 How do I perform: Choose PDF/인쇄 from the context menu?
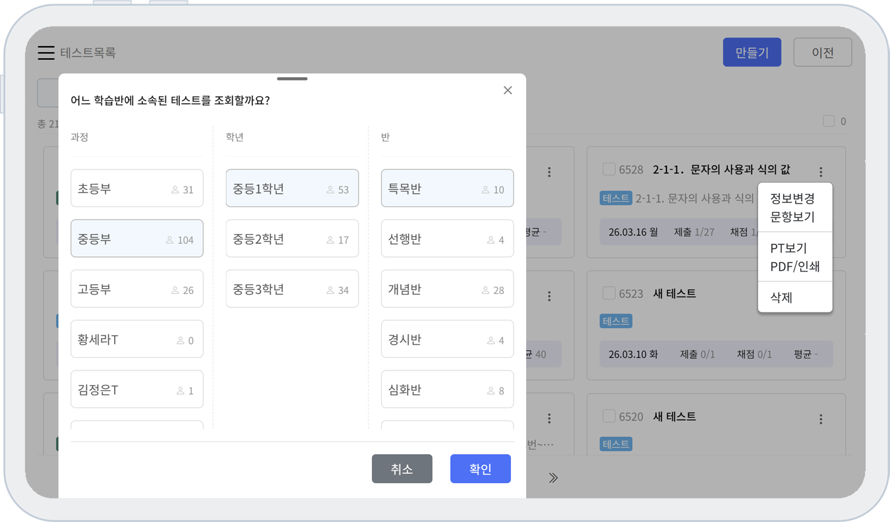point(794,267)
